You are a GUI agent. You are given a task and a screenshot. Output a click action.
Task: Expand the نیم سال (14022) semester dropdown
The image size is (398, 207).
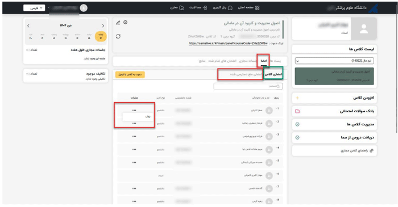pos(334,61)
